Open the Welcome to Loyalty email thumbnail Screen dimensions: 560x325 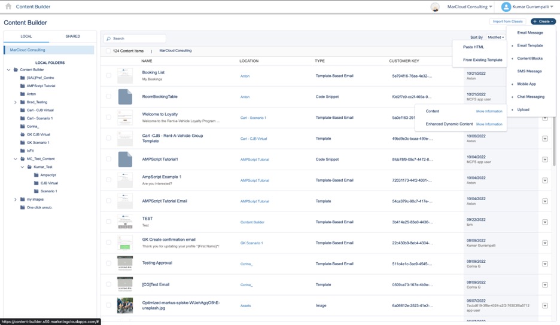pyautogui.click(x=125, y=118)
